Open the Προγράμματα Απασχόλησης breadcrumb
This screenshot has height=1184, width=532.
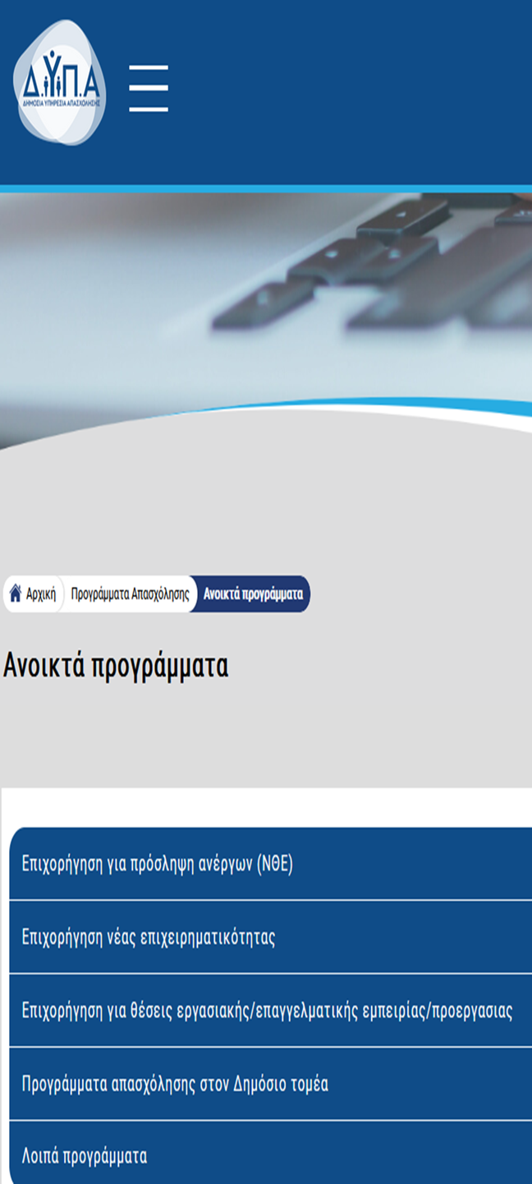(130, 594)
